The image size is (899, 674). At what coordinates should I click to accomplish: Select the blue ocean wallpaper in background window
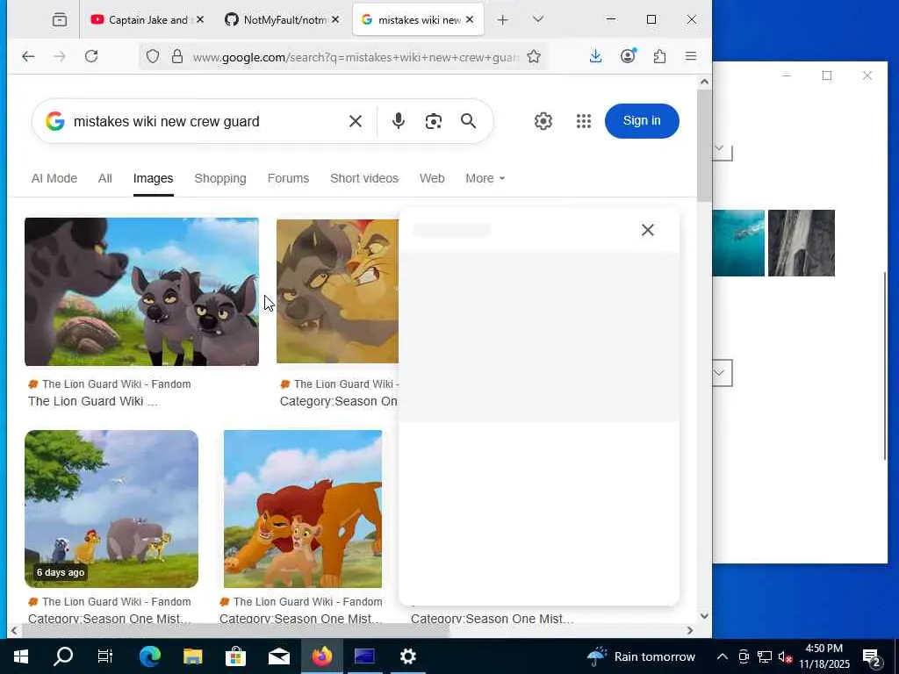738,243
